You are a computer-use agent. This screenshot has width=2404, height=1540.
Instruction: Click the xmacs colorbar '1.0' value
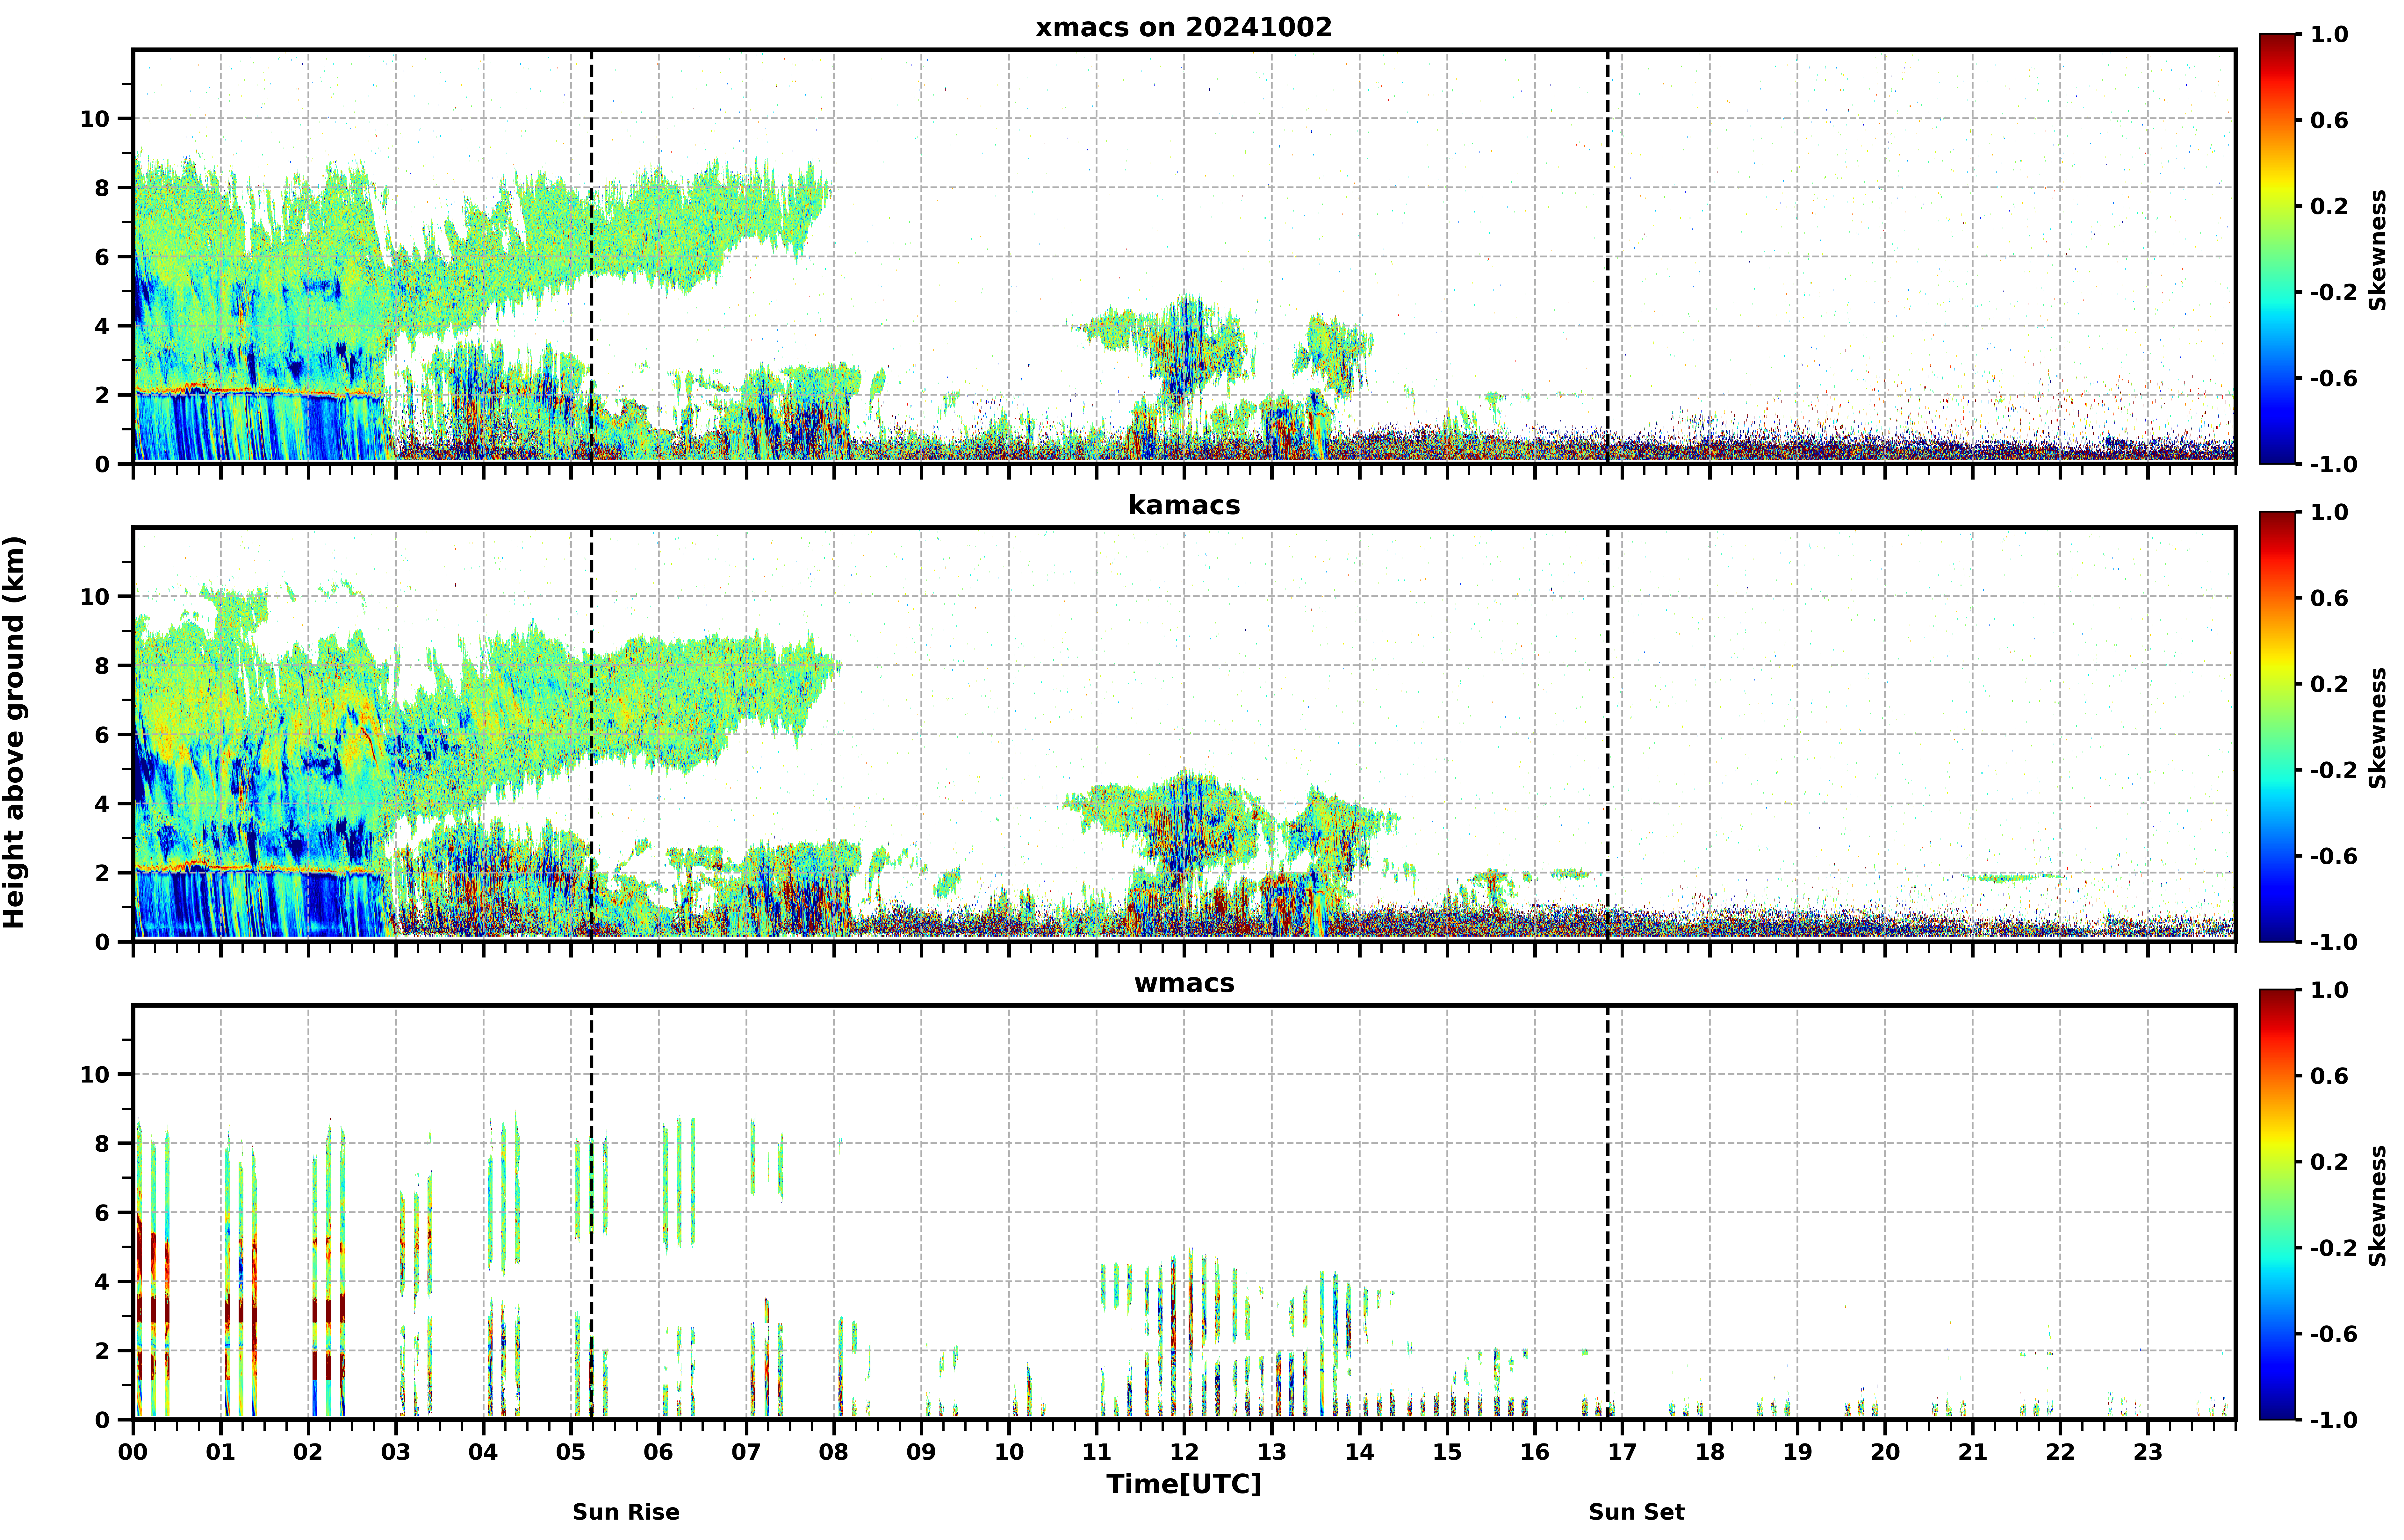pyautogui.click(x=2329, y=35)
